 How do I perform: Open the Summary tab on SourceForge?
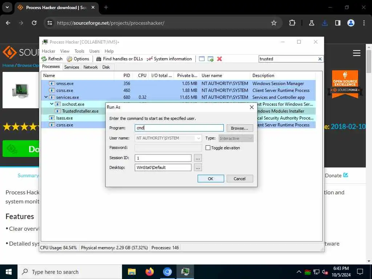point(28,175)
